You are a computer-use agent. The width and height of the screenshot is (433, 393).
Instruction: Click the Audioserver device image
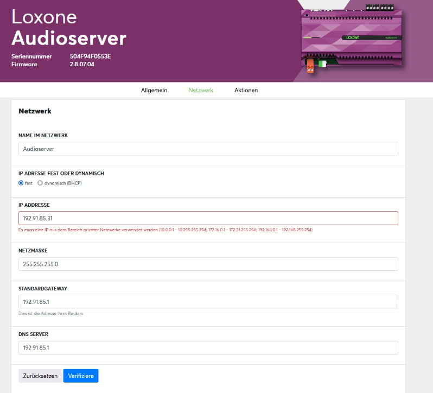click(x=351, y=38)
